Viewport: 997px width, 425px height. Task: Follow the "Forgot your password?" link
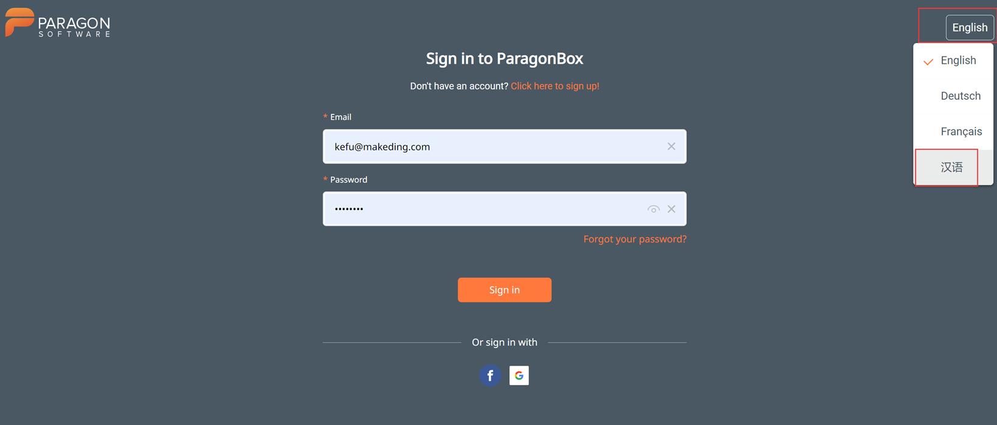(x=635, y=239)
